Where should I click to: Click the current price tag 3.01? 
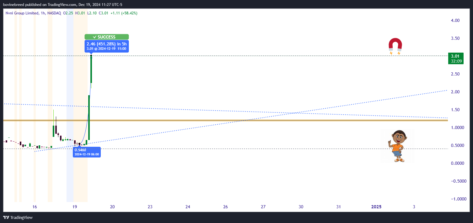click(x=454, y=56)
